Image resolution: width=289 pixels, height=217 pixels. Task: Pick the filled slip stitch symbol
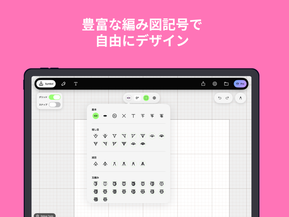[x=105, y=116]
